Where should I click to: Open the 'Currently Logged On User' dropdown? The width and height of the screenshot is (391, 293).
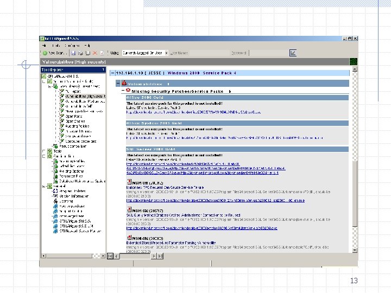(x=166, y=53)
